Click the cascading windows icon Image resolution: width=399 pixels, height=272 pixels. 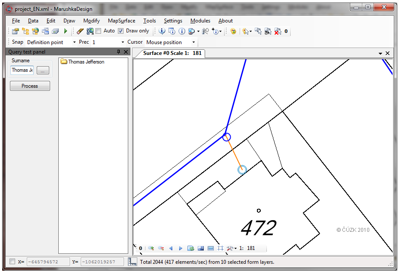(x=55, y=31)
